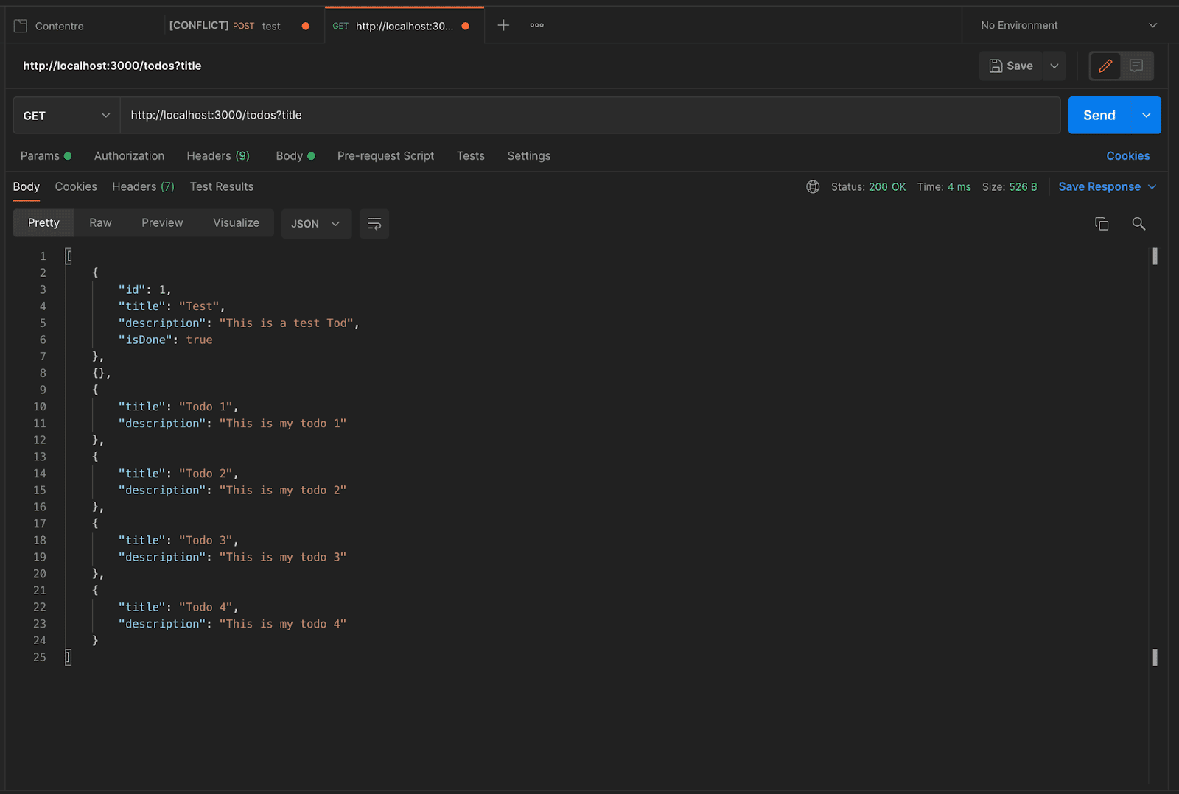Open the code editing pencil icon
The height and width of the screenshot is (794, 1179).
tap(1105, 66)
